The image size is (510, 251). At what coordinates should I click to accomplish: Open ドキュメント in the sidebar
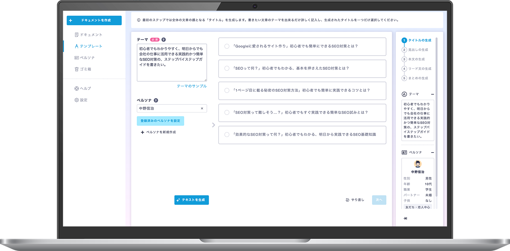click(88, 35)
